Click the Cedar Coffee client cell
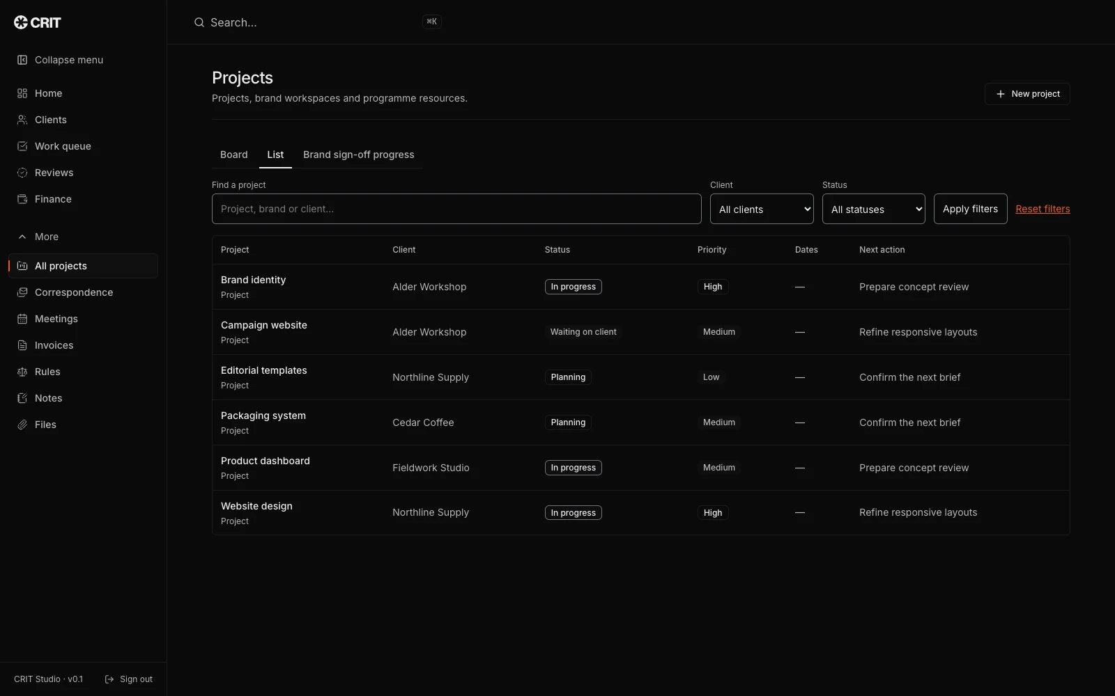1115x696 pixels. [423, 422]
